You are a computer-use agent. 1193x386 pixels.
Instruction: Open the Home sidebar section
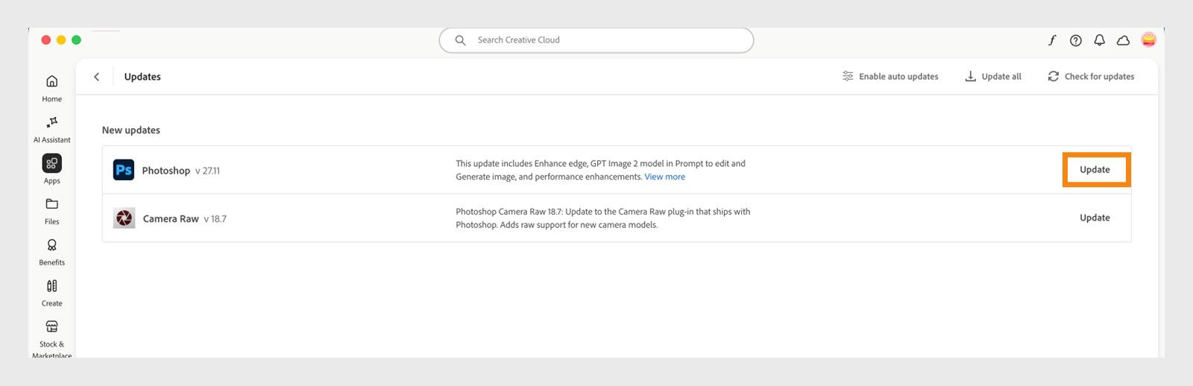51,88
